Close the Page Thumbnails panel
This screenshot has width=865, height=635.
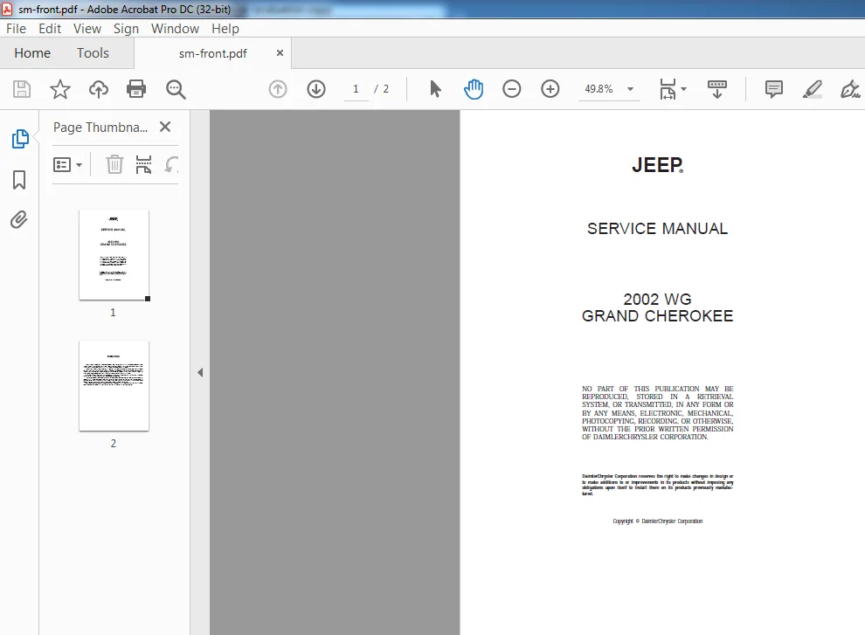(165, 127)
